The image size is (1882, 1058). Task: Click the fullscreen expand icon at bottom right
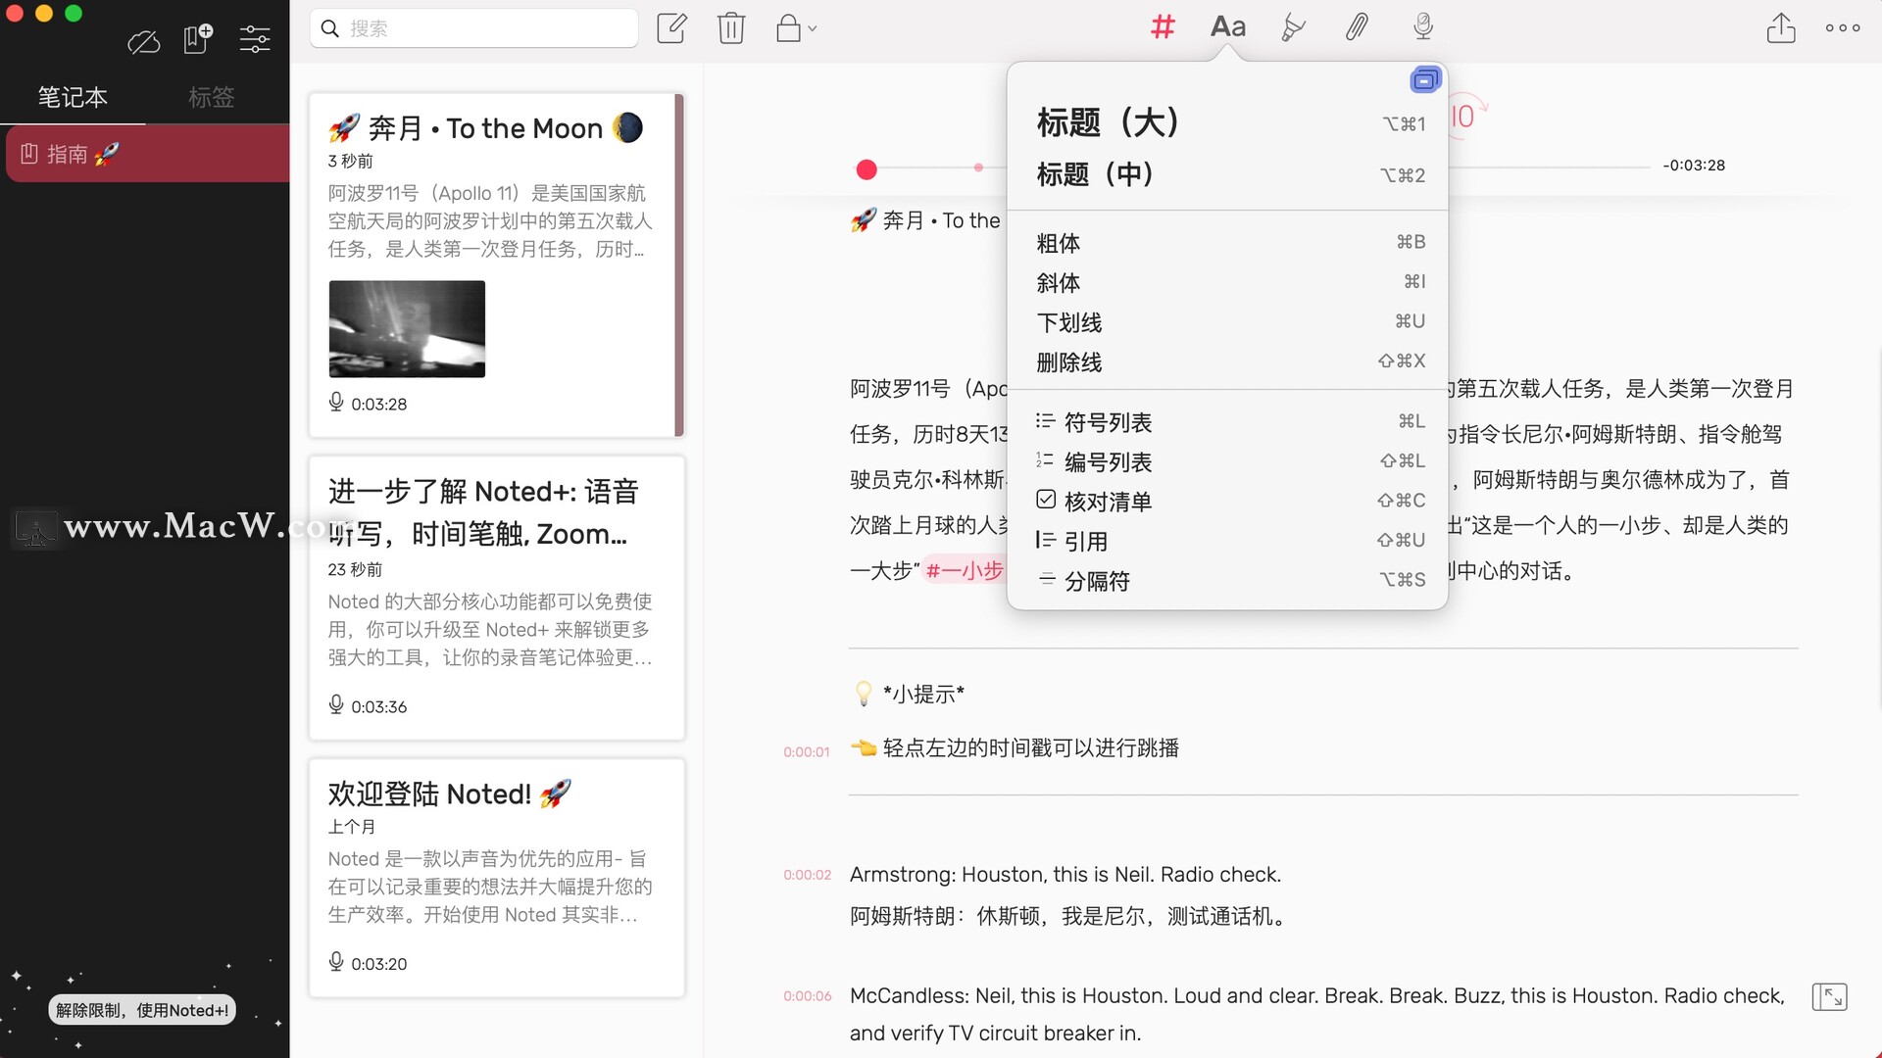point(1829,997)
